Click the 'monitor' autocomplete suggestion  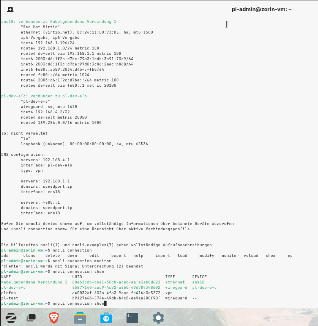[x=230, y=255]
